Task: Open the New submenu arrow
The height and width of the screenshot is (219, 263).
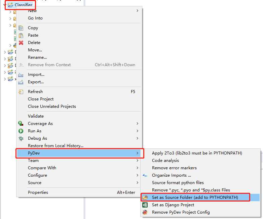Action: click(x=137, y=11)
